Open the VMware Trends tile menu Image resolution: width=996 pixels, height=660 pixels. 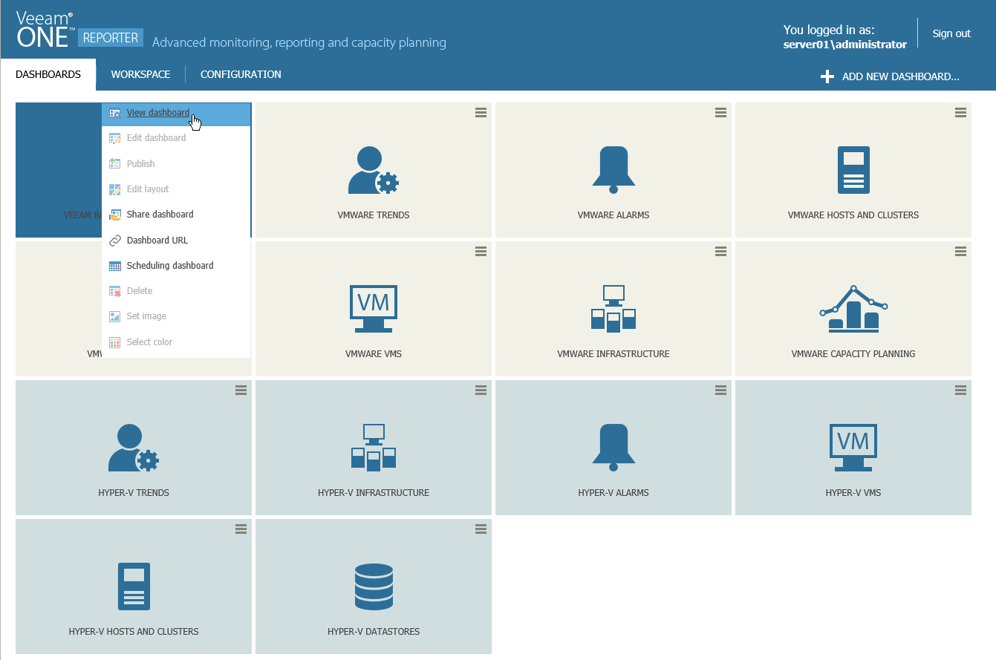(x=481, y=112)
